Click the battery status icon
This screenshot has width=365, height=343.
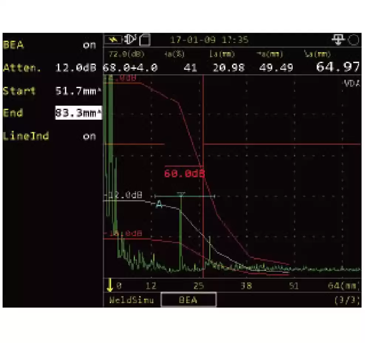(144, 40)
